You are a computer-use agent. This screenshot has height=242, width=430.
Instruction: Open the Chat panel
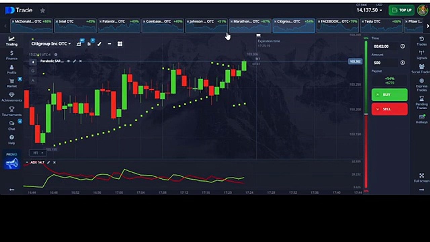click(11, 125)
